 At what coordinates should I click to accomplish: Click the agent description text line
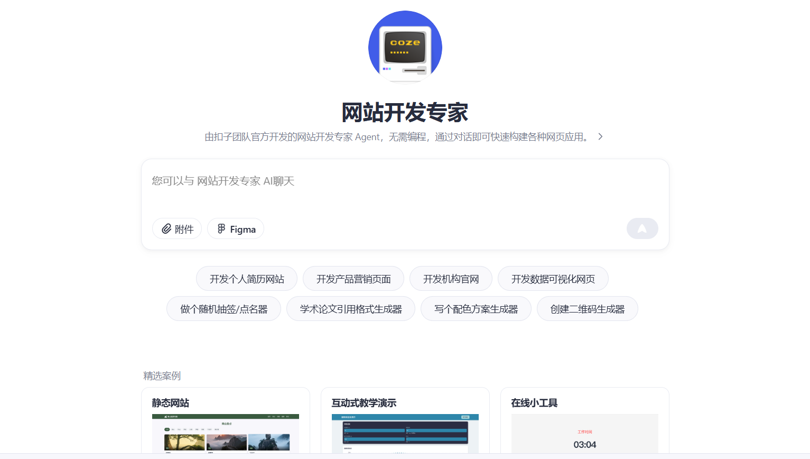click(x=397, y=137)
